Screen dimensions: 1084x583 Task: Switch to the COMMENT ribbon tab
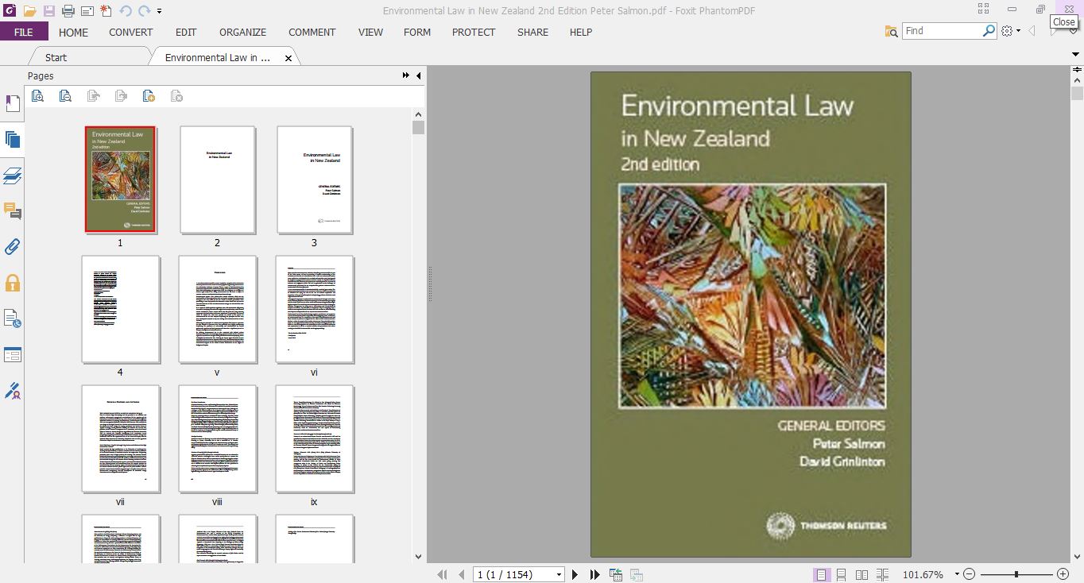(x=312, y=32)
